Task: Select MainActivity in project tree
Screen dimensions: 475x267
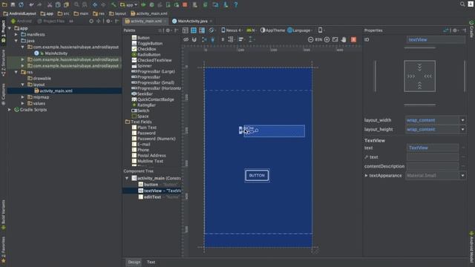Action: tap(56, 53)
